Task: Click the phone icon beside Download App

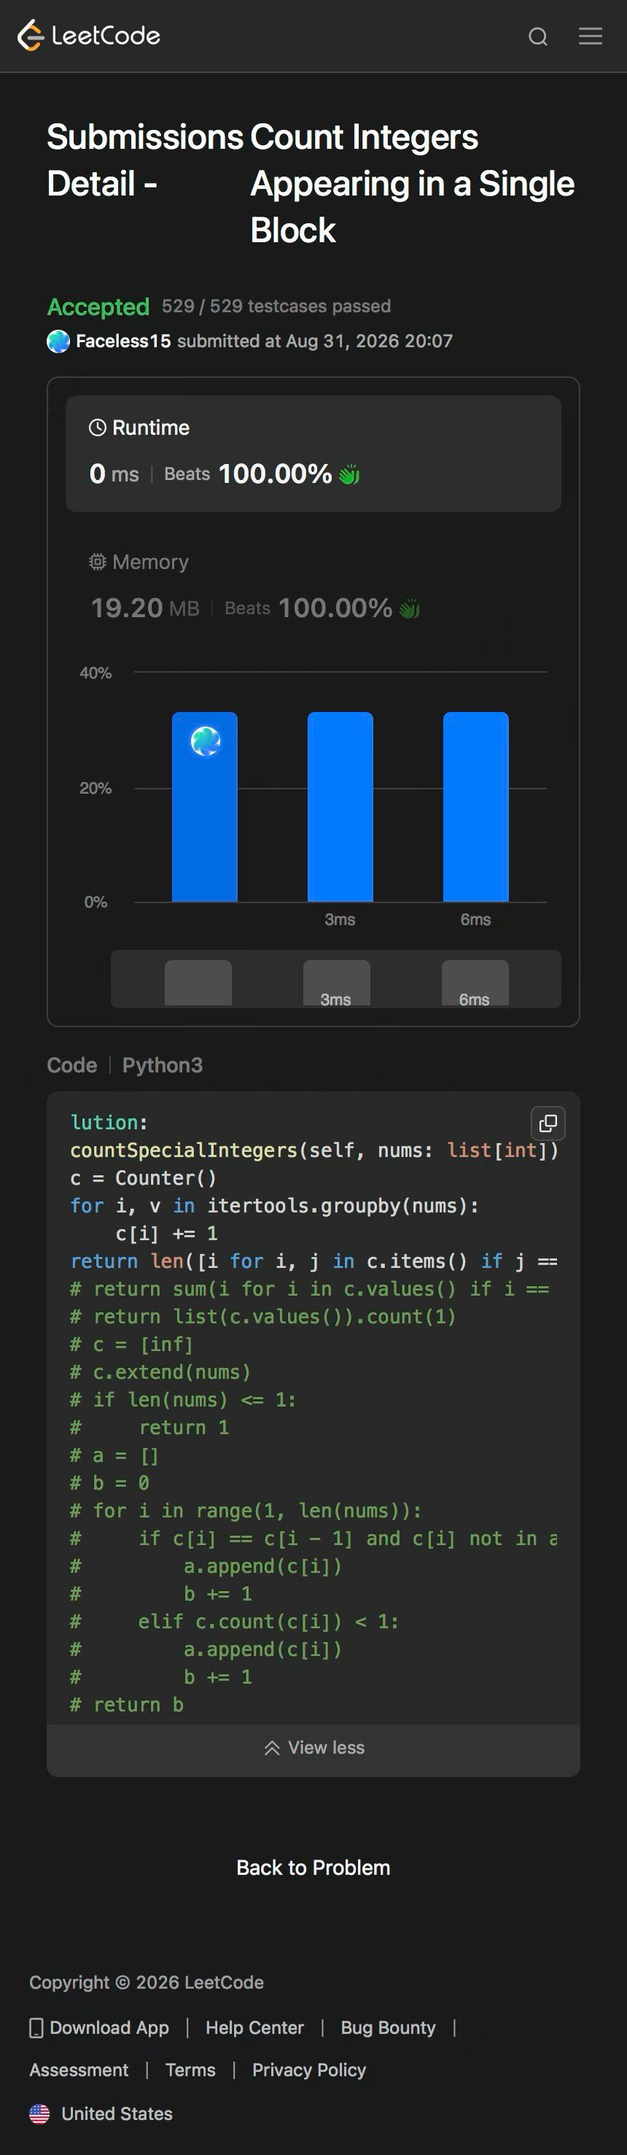Action: (36, 2028)
